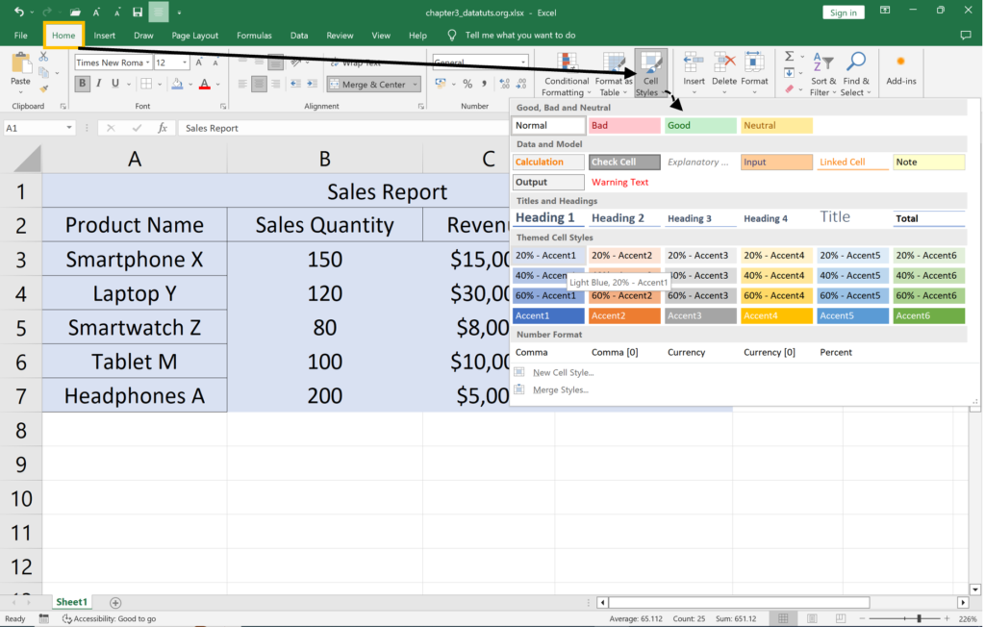Click the Find & Select magnifier icon
This screenshot has height=627, width=985.
point(854,63)
